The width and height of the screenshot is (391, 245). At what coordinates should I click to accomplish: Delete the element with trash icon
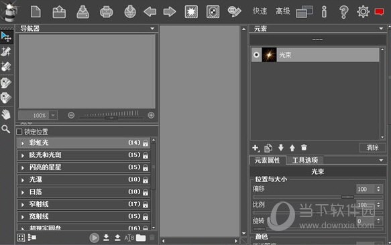(304, 148)
